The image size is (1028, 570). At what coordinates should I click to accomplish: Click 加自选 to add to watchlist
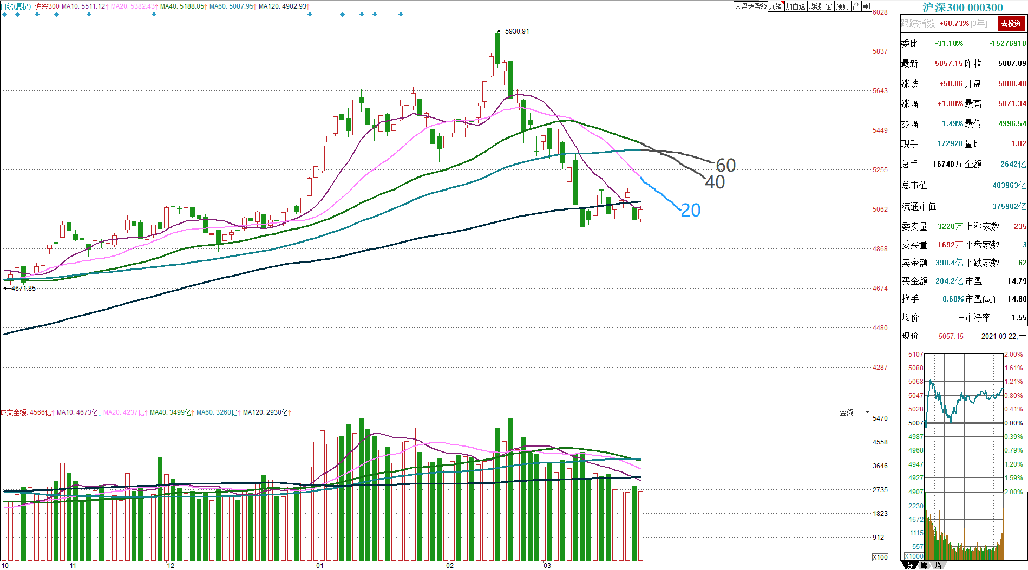click(796, 6)
